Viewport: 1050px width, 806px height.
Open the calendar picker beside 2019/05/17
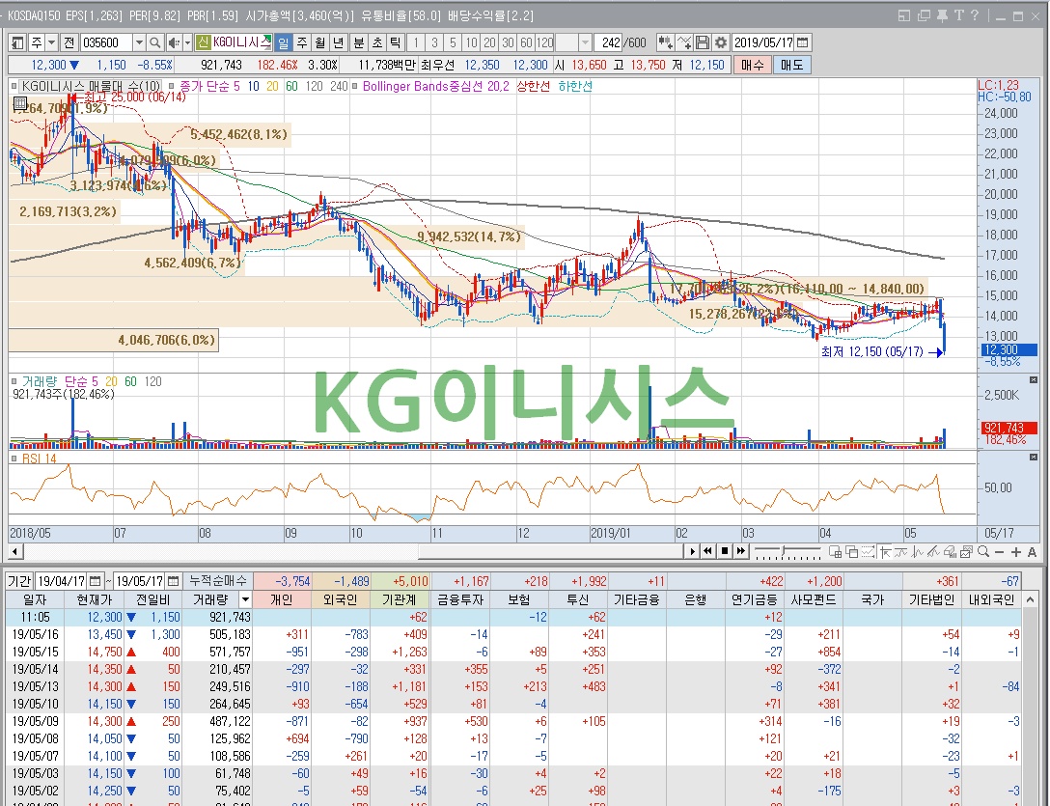click(x=803, y=42)
